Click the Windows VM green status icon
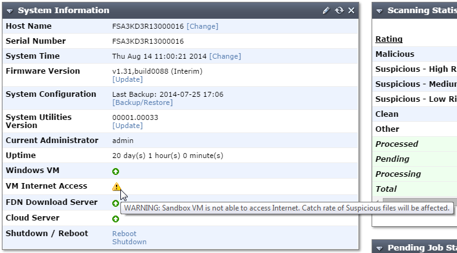This screenshot has height=253, width=457. coord(115,171)
